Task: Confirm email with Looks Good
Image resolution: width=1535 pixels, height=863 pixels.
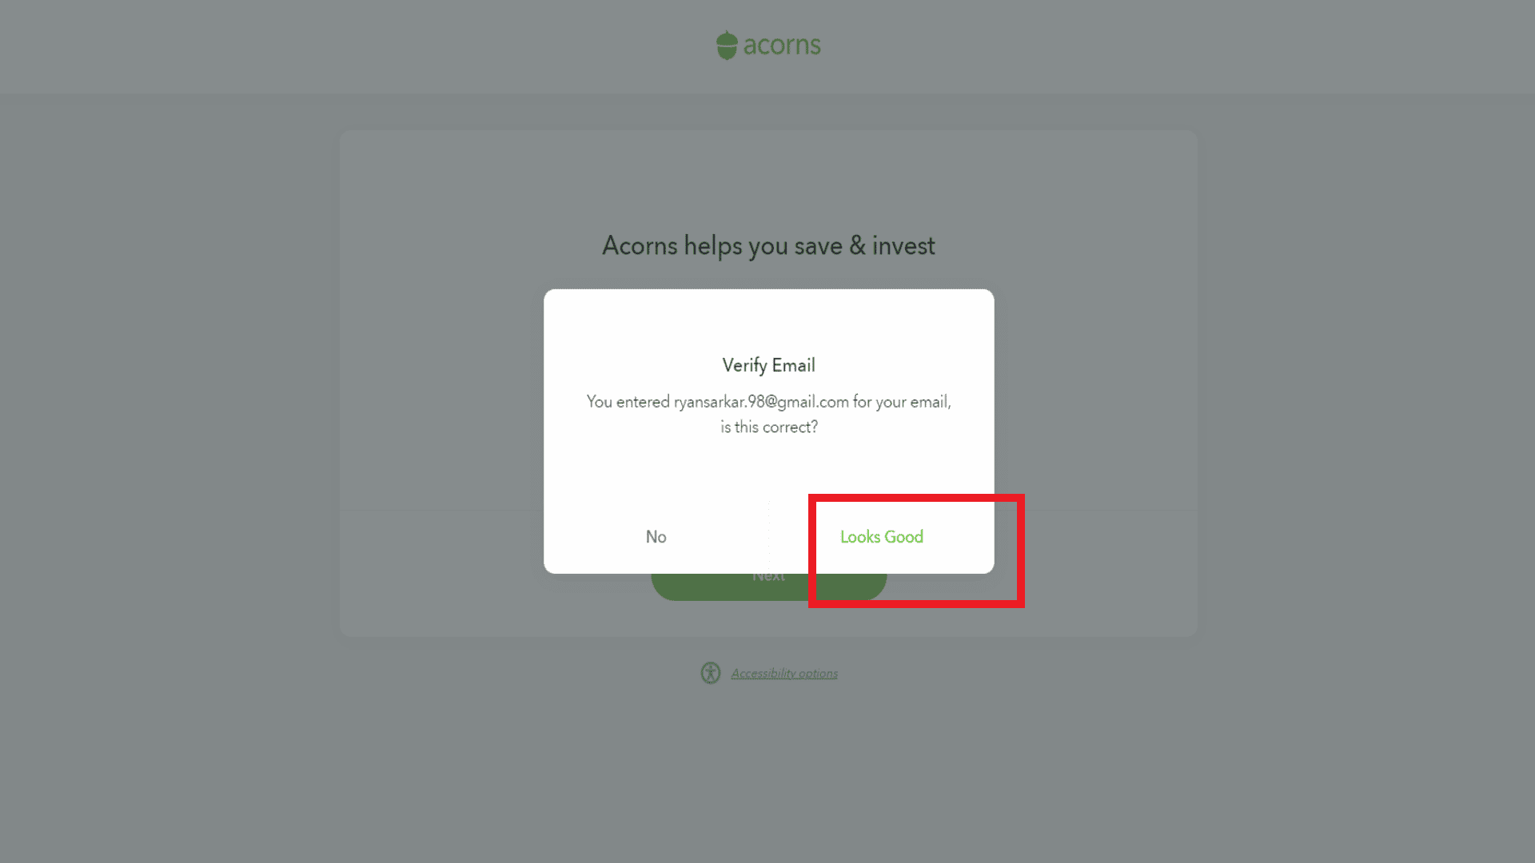Action: point(881,537)
